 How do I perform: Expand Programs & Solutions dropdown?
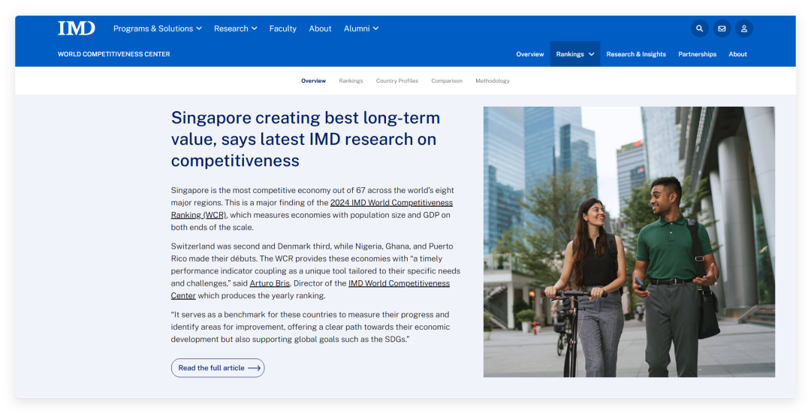coord(157,29)
